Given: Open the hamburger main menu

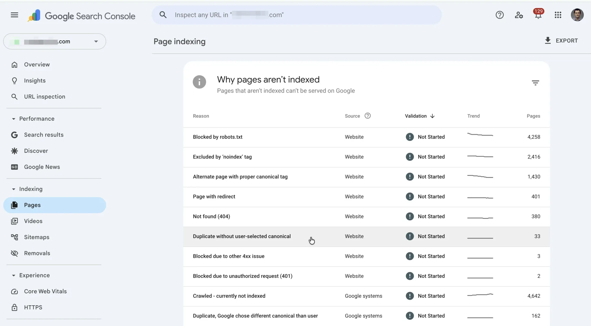Looking at the screenshot, I should click(14, 15).
